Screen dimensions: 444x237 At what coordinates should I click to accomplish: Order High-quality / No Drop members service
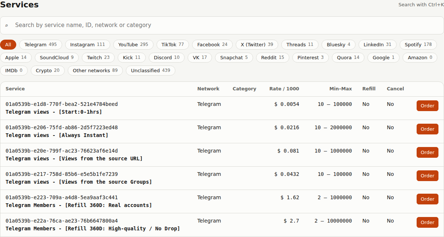point(427,223)
